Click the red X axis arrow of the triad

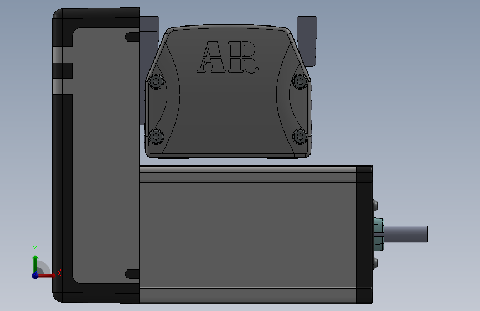[x=48, y=276]
